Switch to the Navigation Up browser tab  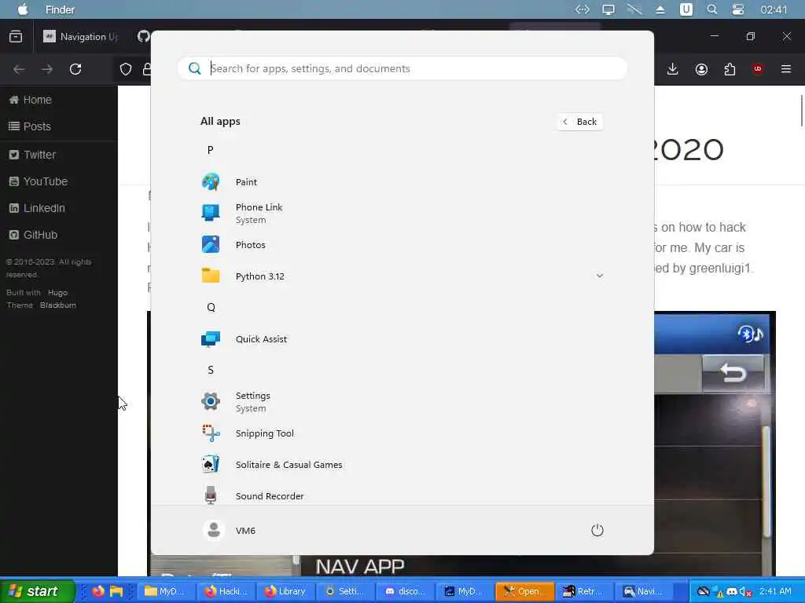(x=81, y=36)
